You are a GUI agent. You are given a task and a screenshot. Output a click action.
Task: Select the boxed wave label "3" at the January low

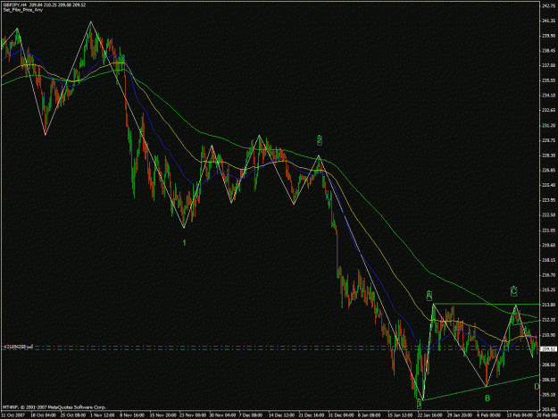click(420, 404)
